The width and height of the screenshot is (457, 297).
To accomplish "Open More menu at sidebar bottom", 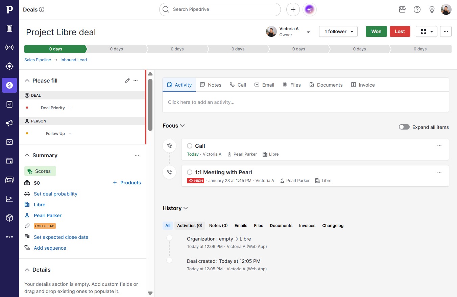I will point(9,237).
